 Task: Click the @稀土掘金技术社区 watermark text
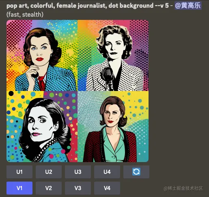[x=183, y=188]
